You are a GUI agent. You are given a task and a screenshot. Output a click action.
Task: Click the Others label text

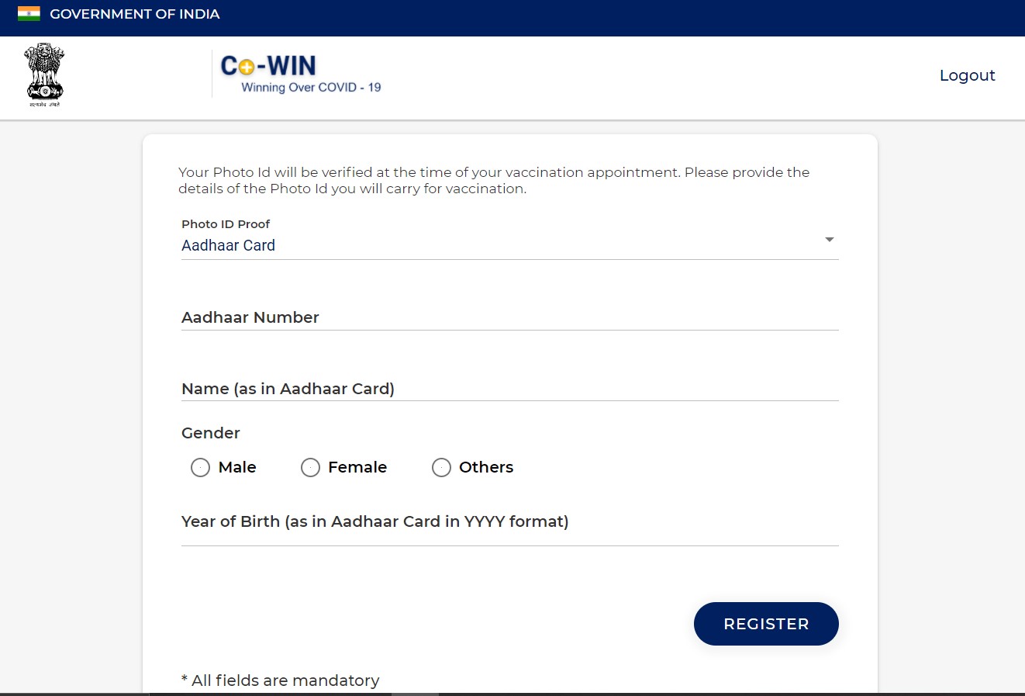486,467
